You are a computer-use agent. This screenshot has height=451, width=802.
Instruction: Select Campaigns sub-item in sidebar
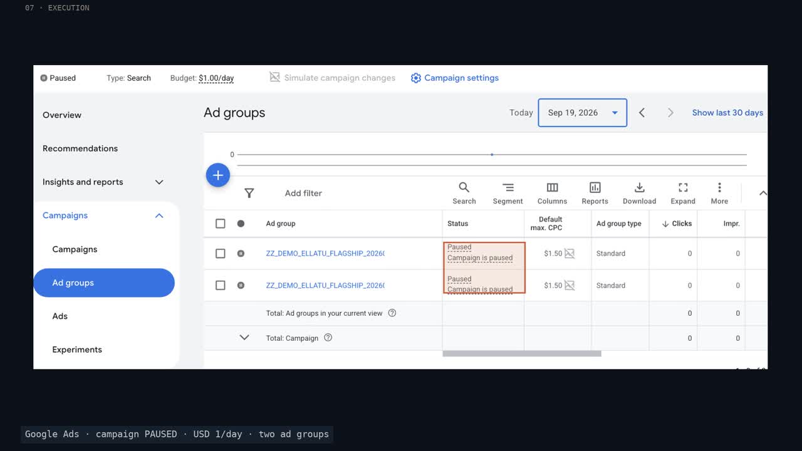75,249
